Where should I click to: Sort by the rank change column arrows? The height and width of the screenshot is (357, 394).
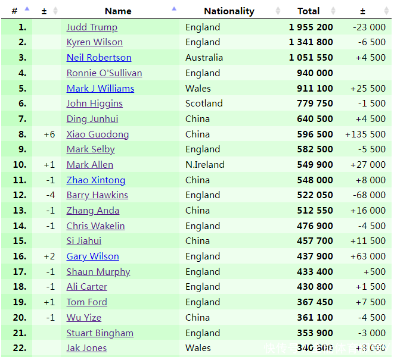(55, 11)
